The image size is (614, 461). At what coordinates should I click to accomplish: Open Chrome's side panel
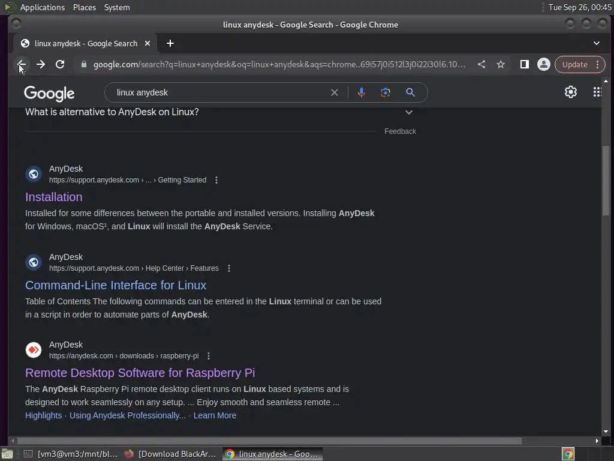[x=524, y=64]
